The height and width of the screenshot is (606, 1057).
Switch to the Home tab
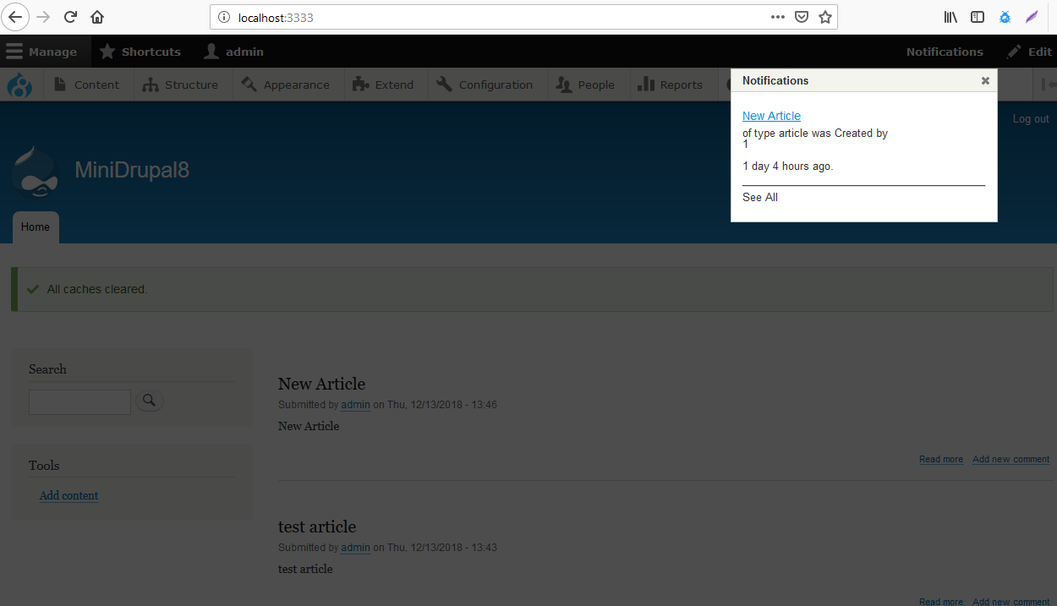[35, 227]
